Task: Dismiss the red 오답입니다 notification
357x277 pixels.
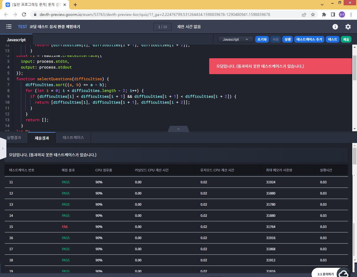Action: click(x=281, y=66)
